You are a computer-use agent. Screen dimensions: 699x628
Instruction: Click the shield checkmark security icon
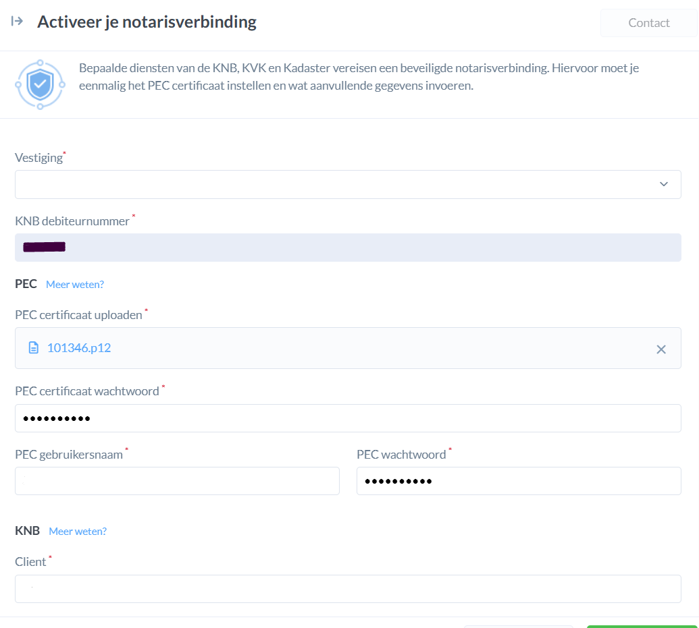[40, 84]
